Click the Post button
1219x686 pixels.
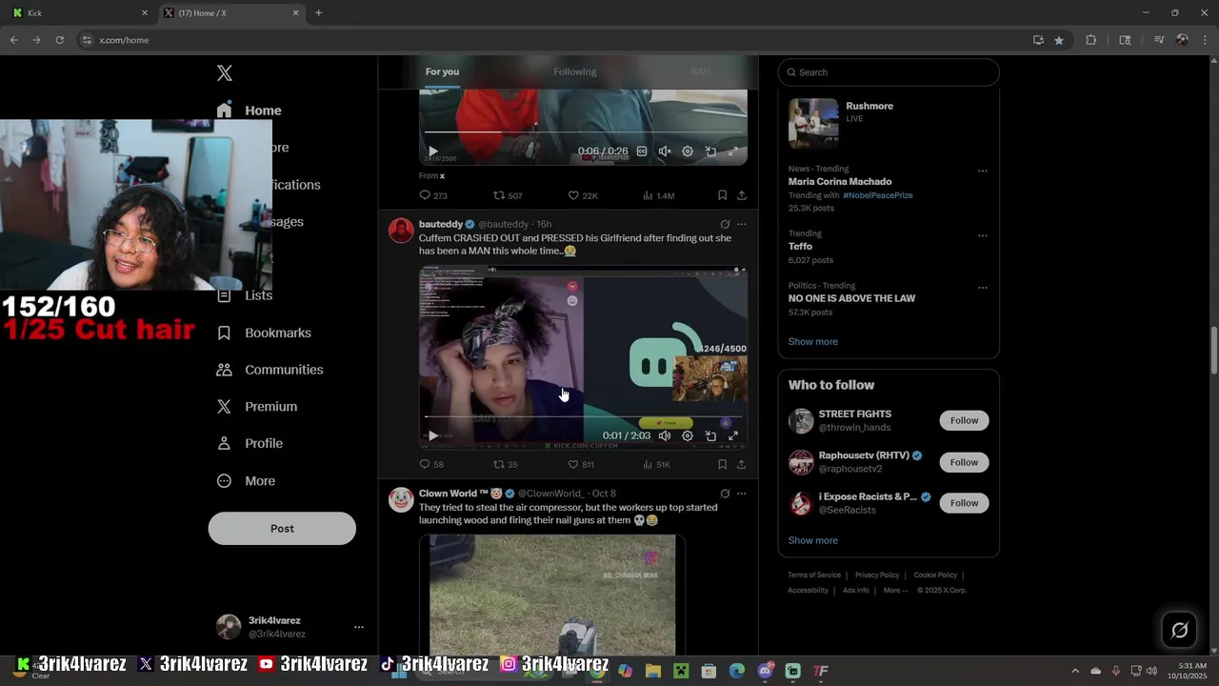tap(282, 529)
